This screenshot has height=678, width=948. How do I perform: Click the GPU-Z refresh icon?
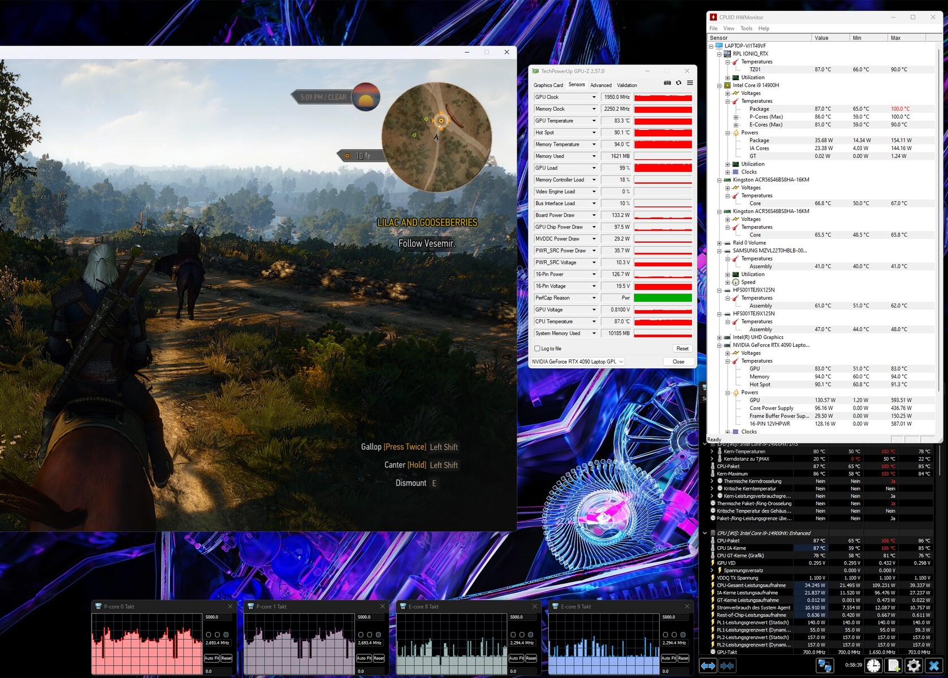(x=678, y=83)
